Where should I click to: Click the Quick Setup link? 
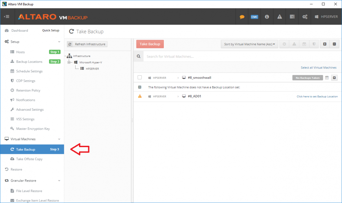click(51, 30)
